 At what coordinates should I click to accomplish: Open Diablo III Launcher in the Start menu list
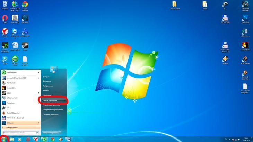(21, 113)
